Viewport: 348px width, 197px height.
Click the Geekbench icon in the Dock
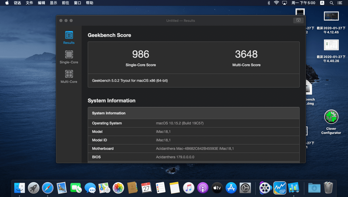pos(293,188)
